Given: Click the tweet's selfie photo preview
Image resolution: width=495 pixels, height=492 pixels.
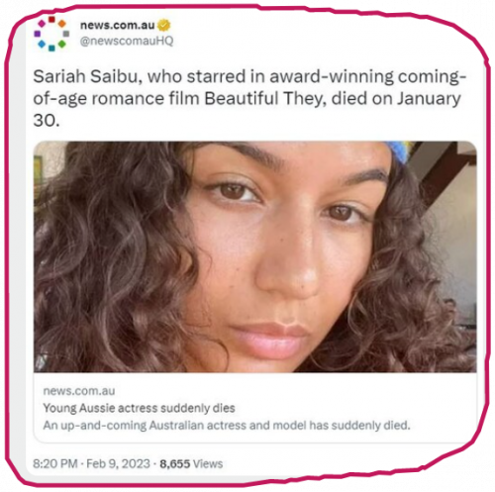Looking at the screenshot, I should (x=255, y=256).
